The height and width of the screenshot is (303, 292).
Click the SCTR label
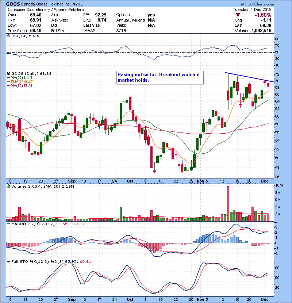pos(122,31)
